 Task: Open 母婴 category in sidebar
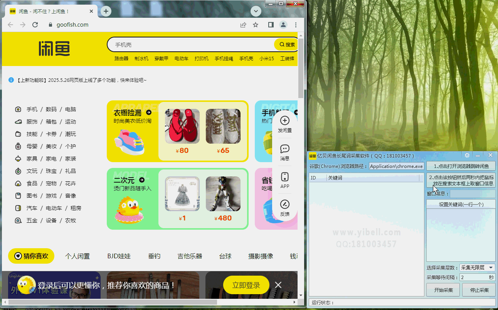point(32,146)
